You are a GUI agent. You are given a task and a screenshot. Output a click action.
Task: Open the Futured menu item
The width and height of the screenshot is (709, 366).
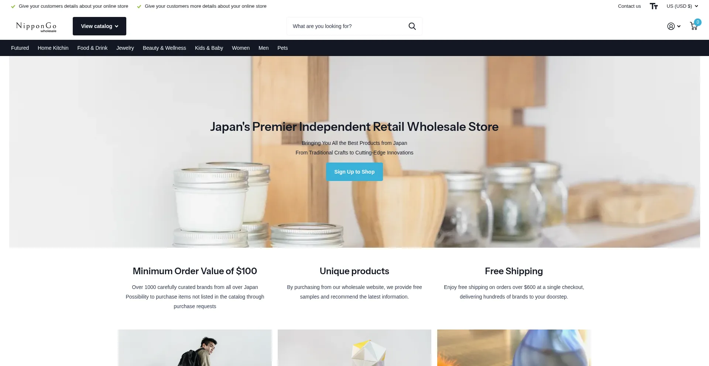pos(20,48)
